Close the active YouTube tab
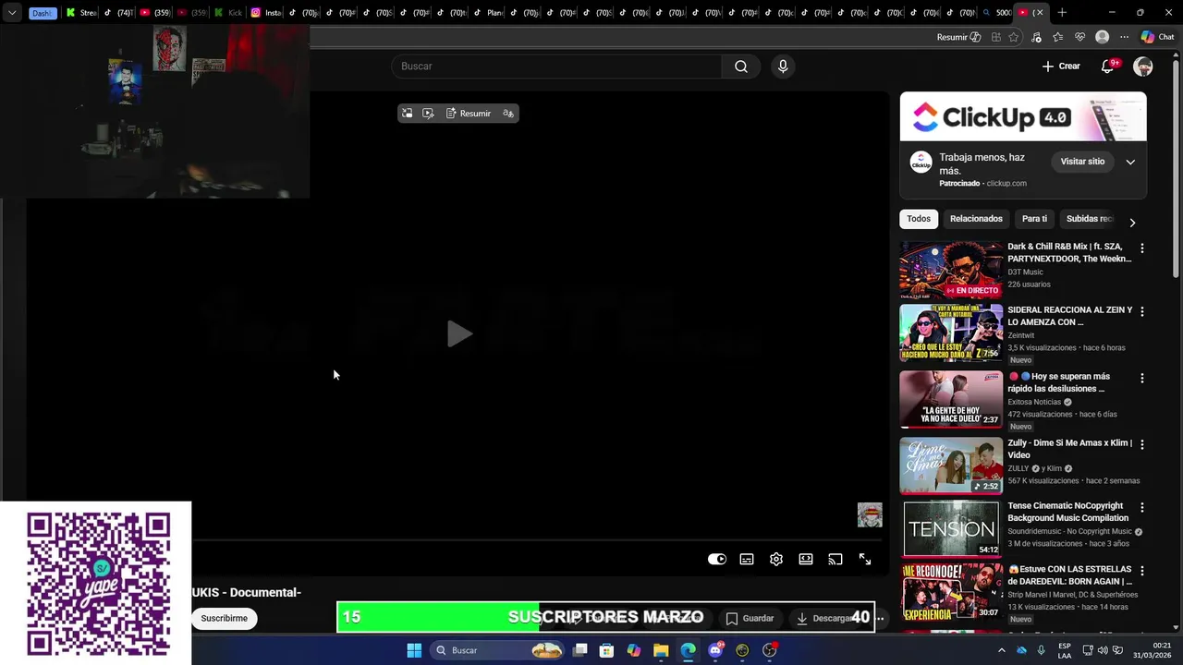The image size is (1183, 665). pos(1039,13)
